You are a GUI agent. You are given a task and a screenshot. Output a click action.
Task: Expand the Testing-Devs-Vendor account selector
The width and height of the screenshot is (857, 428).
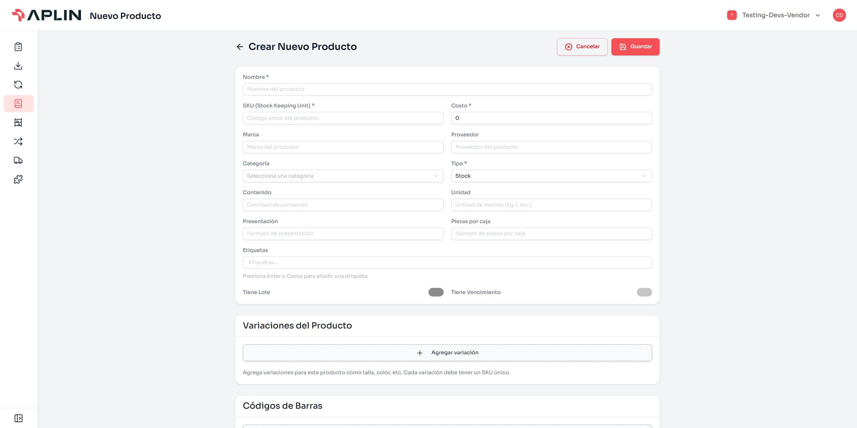[774, 15]
